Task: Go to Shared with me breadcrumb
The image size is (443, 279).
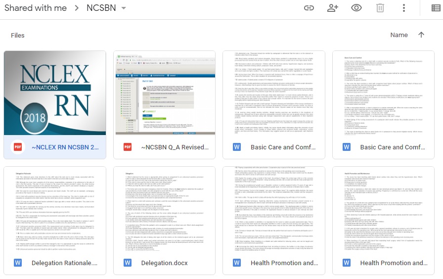Action: [x=36, y=8]
